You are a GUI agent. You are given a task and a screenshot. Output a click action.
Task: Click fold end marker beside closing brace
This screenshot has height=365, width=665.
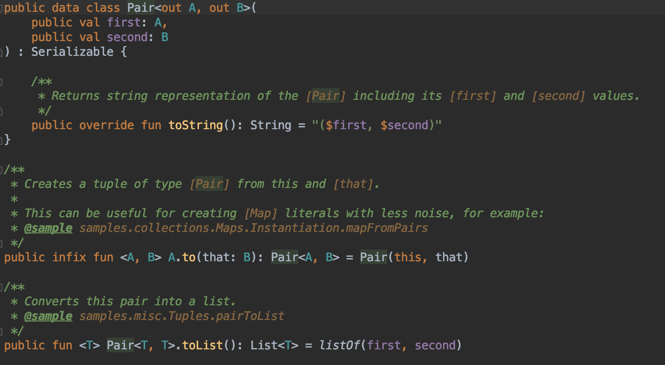(x=2, y=140)
